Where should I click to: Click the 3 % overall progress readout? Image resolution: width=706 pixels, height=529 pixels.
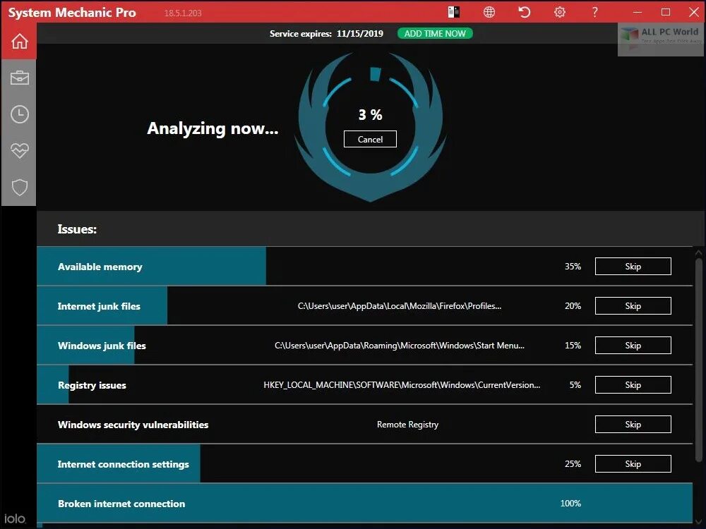pyautogui.click(x=370, y=115)
